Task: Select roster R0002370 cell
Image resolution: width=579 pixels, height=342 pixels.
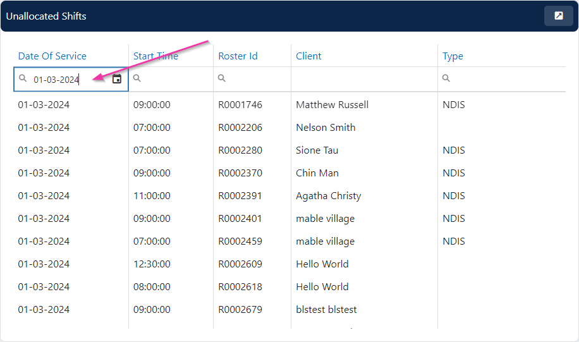Action: click(x=240, y=173)
